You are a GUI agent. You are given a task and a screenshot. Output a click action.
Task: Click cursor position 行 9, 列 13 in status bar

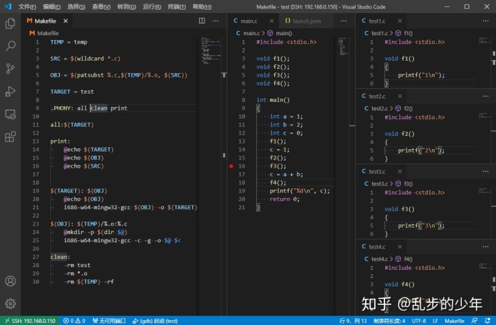(x=353, y=321)
